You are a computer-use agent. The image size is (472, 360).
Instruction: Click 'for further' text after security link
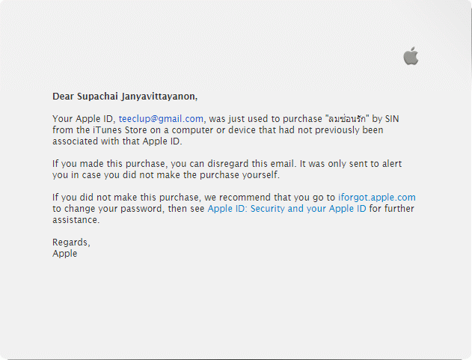pyautogui.click(x=392, y=209)
